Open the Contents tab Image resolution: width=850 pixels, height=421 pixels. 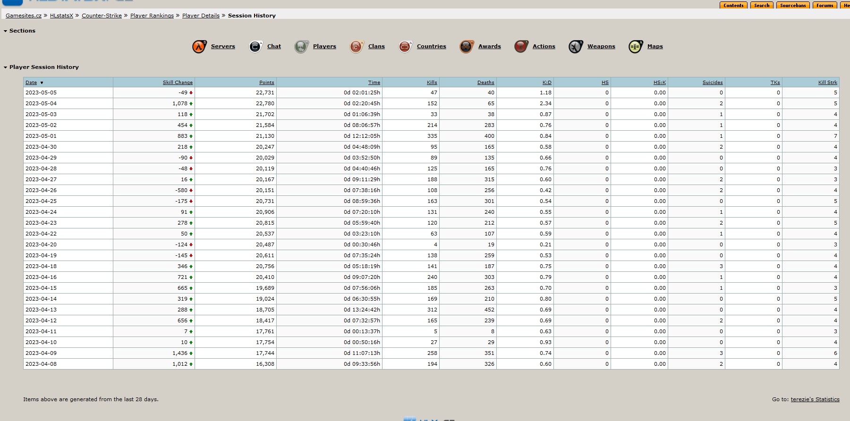pyautogui.click(x=733, y=6)
